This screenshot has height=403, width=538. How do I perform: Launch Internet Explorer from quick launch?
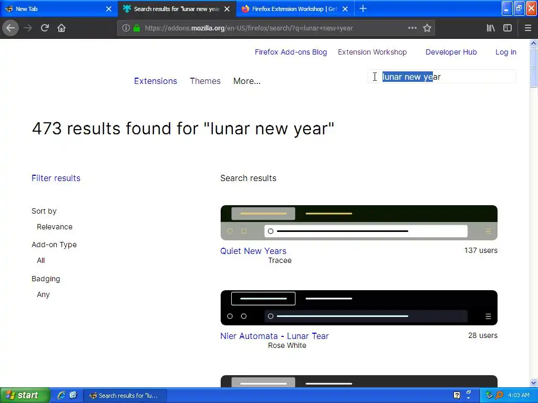61,395
